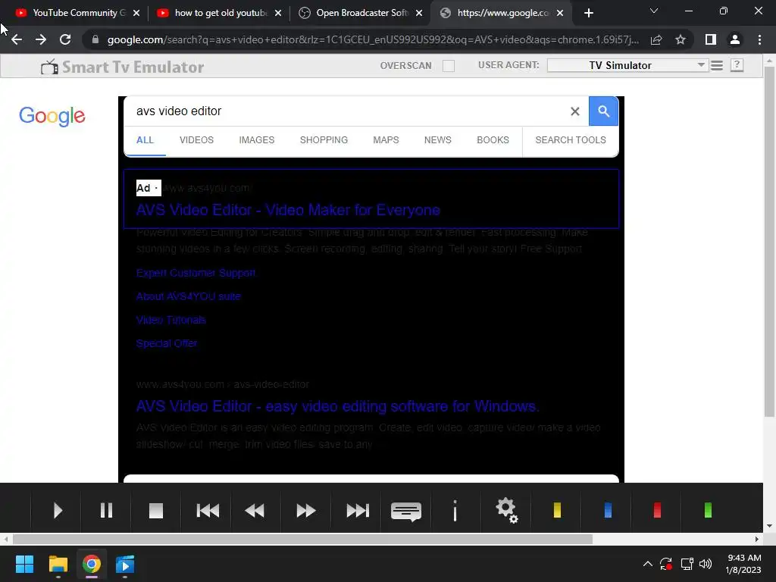Screen dimensions: 776x582
Task: Open the tab search chevron dropdown
Action: pyautogui.click(x=654, y=11)
